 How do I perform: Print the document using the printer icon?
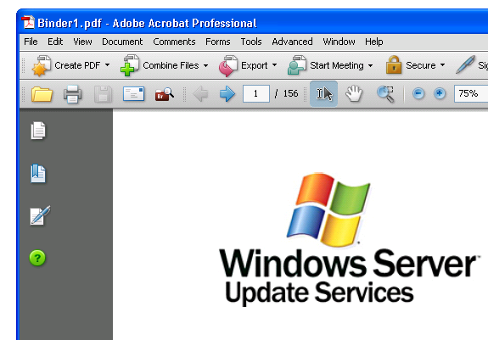tap(72, 94)
